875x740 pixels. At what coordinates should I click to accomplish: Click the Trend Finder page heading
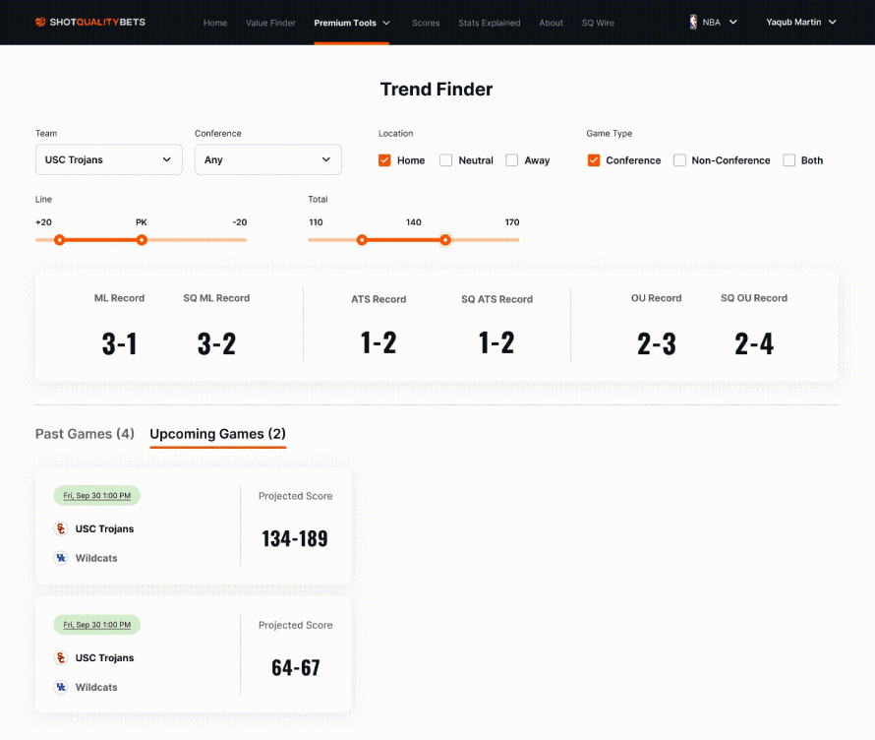point(437,90)
